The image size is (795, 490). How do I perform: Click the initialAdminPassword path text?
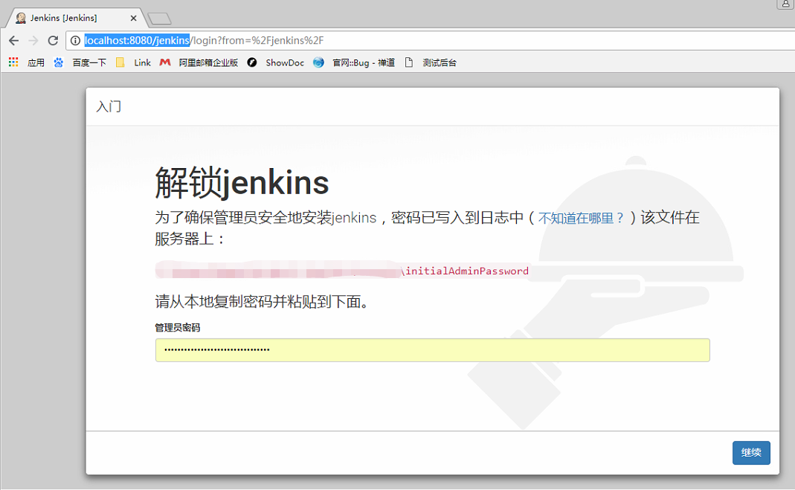click(x=465, y=271)
